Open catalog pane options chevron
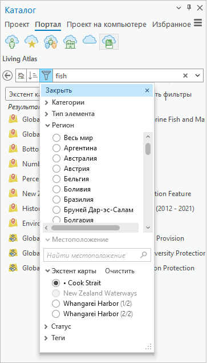Viewport: 207px width, 363px height. click(178, 8)
